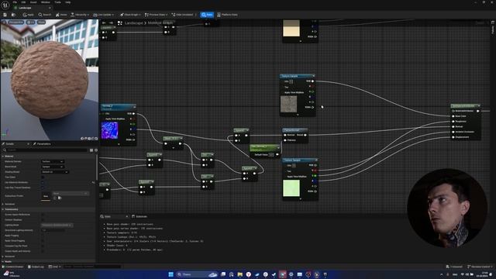The width and height of the screenshot is (496, 279).
Task: Toggle Cast Ray Traced Shadows checkbox
Action: (43, 188)
